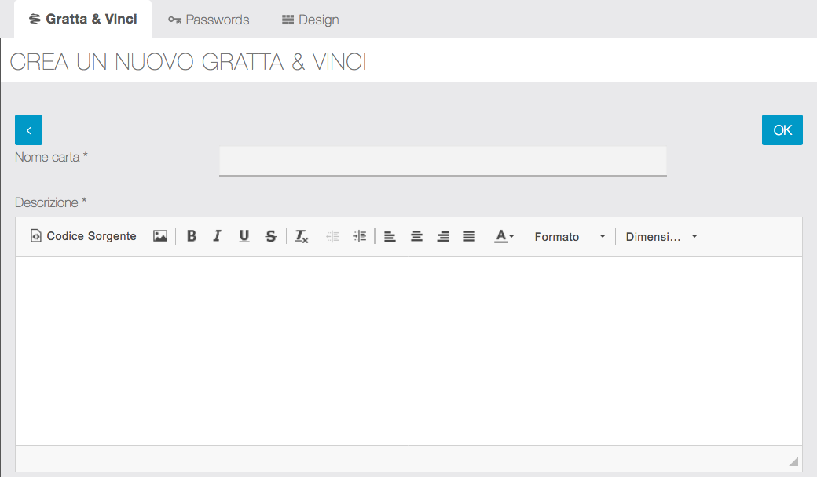The width and height of the screenshot is (817, 477).
Task: Open the text color picker
Action: tap(504, 236)
